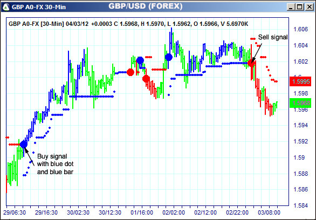Click the chart info line reading 'GBP A0-FX [30-Min] 04/03/12'
This screenshot has height=220, width=316.
(x=49, y=24)
